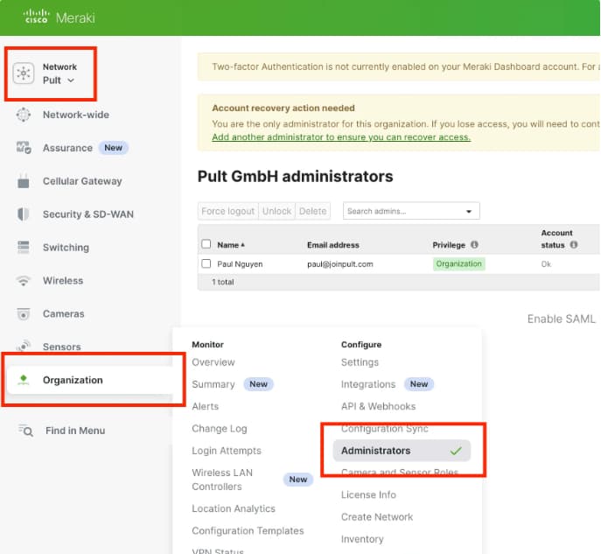The height and width of the screenshot is (554, 601).
Task: Check the Paul Nguyen row checkbox
Action: [x=206, y=263]
